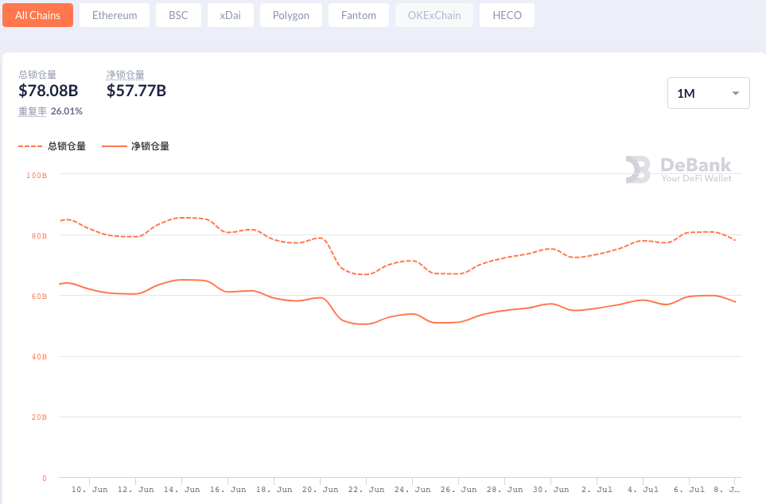Open the HECO chain tab
This screenshot has height=504, width=766.
[x=507, y=15]
